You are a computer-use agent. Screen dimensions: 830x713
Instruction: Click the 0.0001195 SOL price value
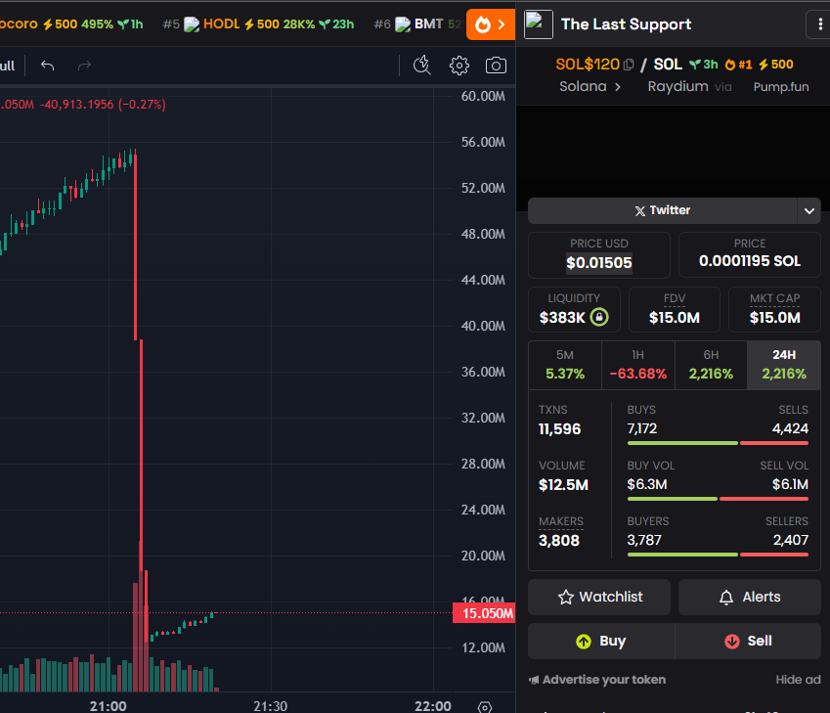click(750, 261)
